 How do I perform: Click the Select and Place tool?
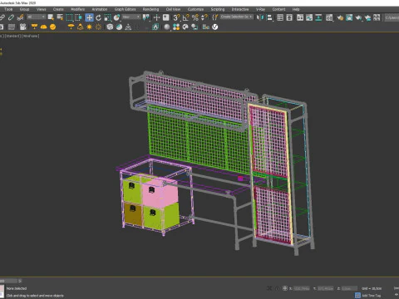point(116,17)
